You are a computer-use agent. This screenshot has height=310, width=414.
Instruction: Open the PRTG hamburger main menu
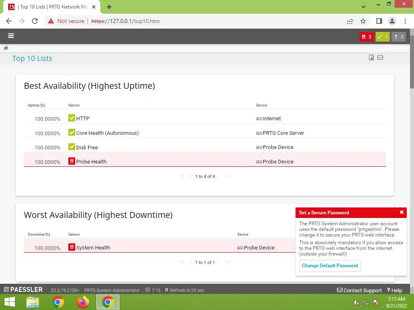[11, 36]
